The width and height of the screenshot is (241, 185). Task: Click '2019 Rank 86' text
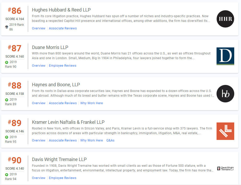tap(17, 27)
